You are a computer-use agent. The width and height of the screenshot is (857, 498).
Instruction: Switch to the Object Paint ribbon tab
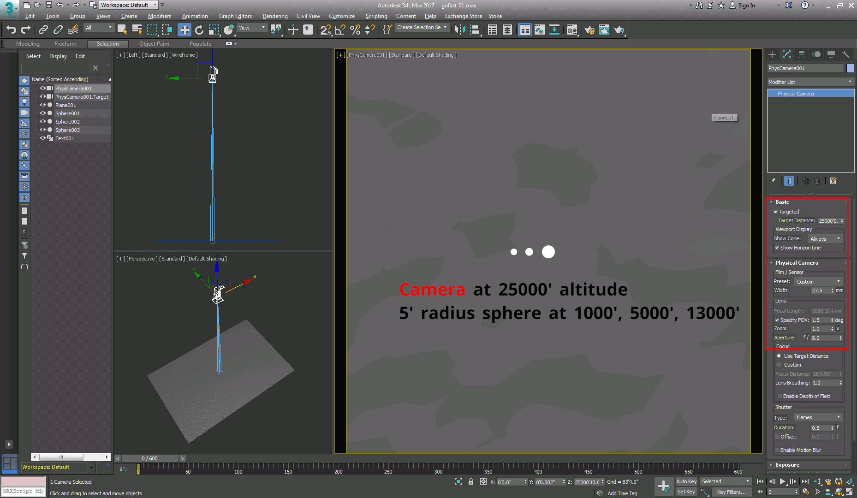coord(154,44)
